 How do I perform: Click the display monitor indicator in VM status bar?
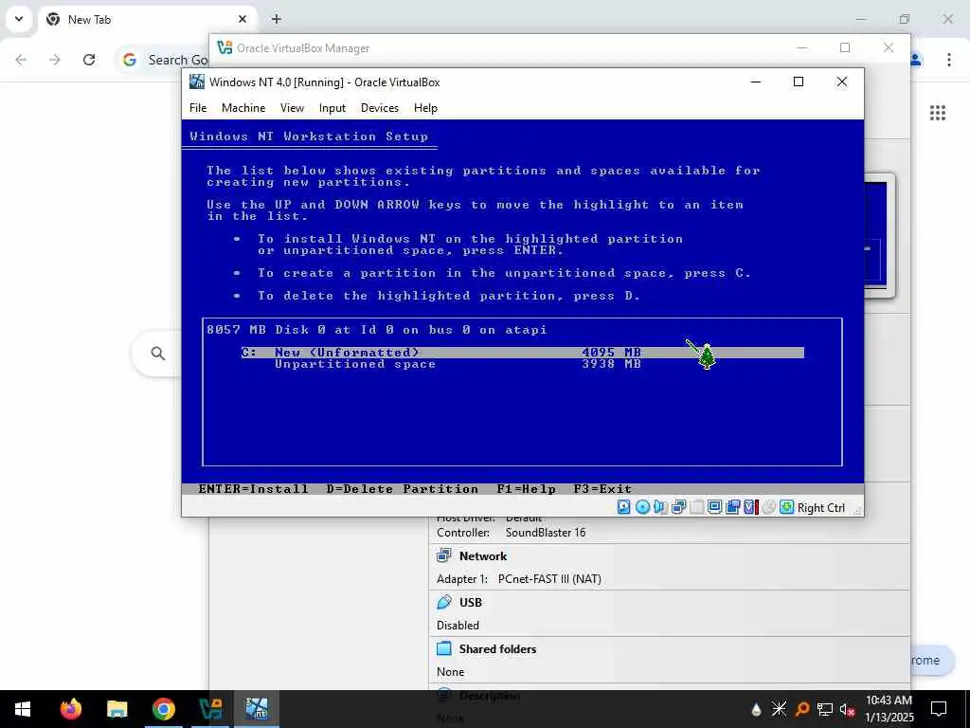714,508
